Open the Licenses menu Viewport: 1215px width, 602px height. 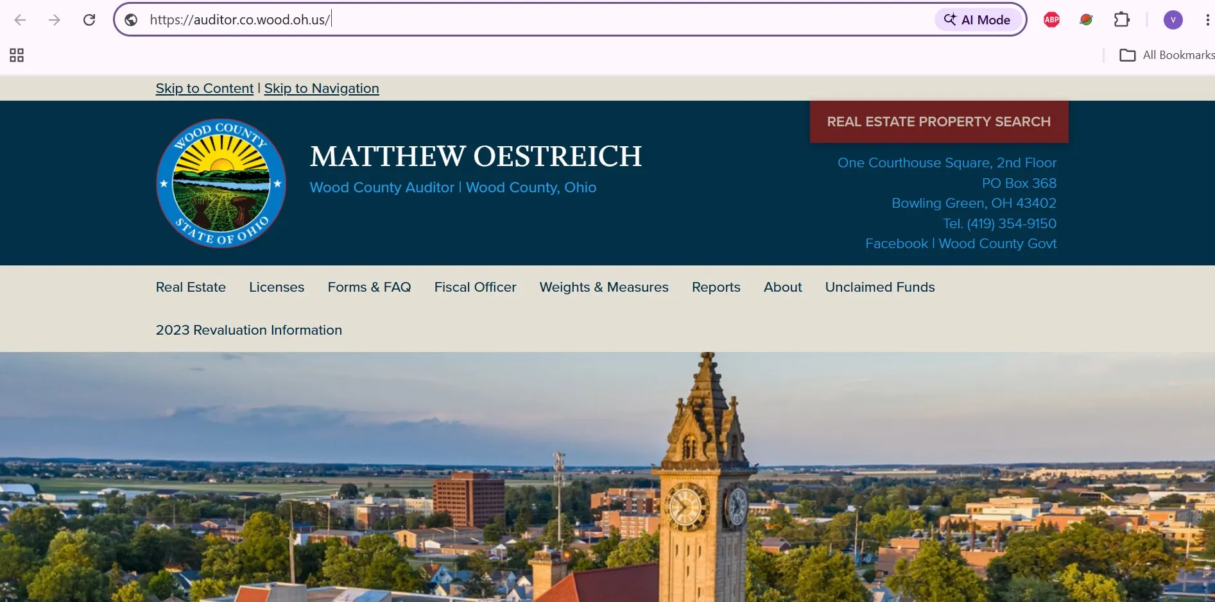coord(277,287)
